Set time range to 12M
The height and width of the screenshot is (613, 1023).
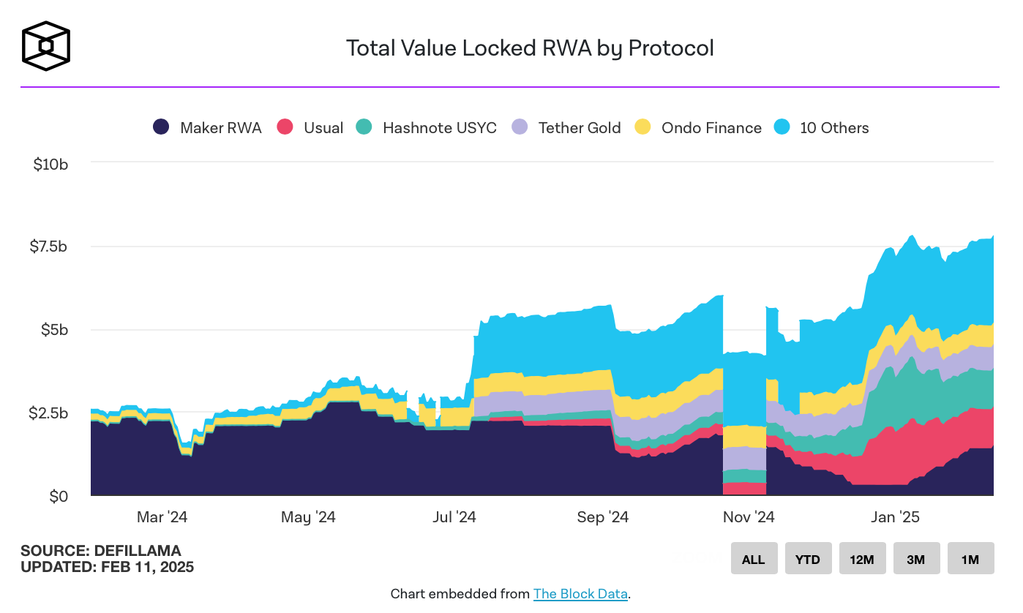click(861, 559)
